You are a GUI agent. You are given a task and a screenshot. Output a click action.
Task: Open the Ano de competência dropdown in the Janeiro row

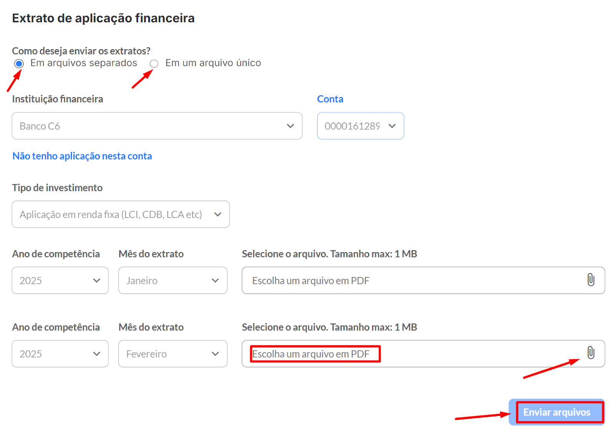pyautogui.click(x=60, y=281)
